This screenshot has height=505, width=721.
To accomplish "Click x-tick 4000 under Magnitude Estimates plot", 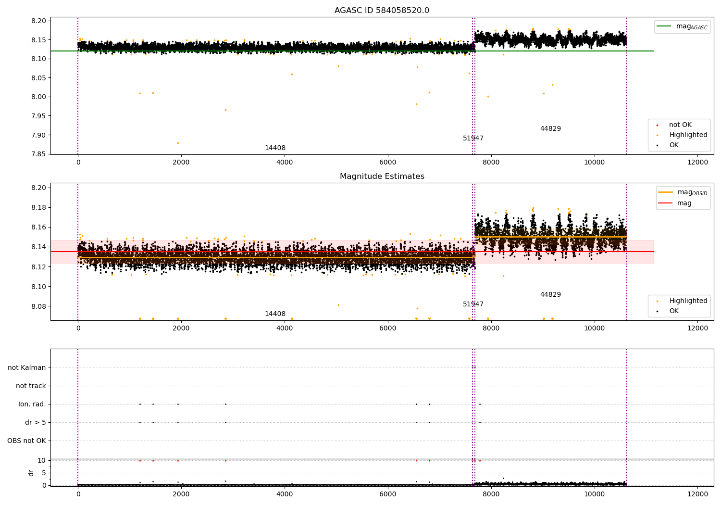I will [285, 328].
